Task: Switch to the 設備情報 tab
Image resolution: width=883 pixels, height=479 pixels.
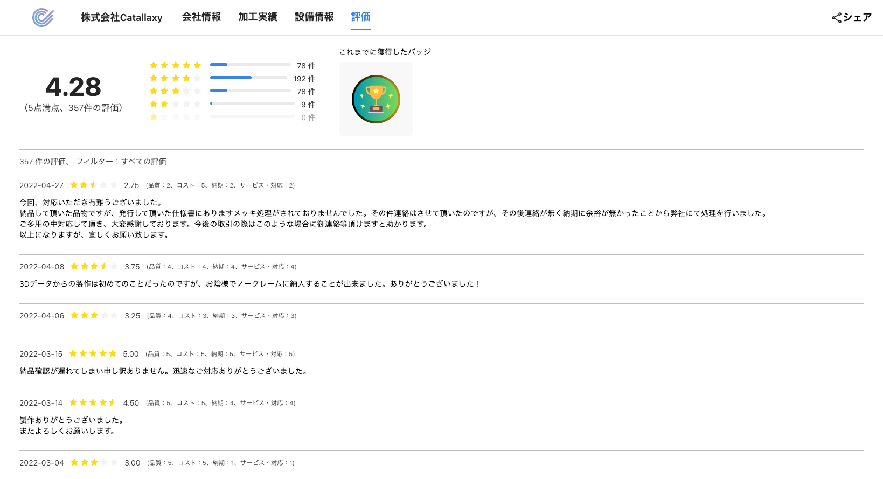Action: [x=314, y=17]
